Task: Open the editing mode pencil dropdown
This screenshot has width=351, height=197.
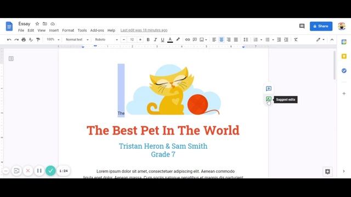Action: 320,39
